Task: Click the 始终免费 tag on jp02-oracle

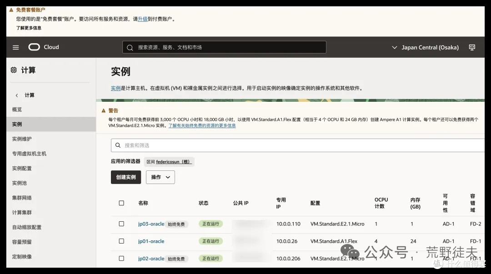Action: pyautogui.click(x=176, y=259)
